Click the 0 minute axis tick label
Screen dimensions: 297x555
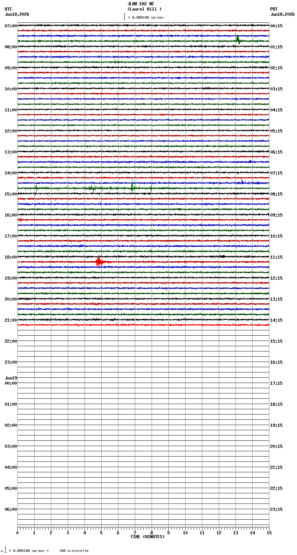pos(17,533)
